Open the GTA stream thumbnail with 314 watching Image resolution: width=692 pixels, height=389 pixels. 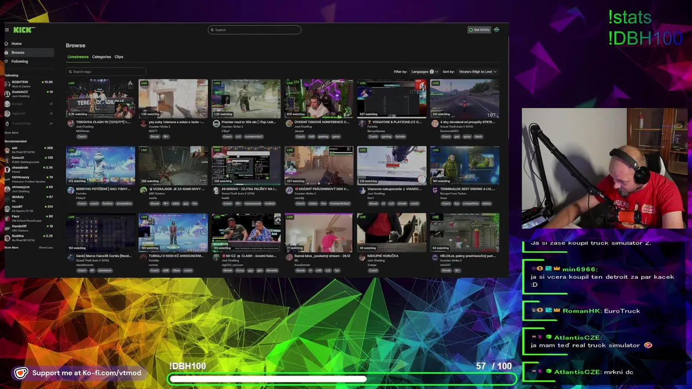pyautogui.click(x=464, y=98)
